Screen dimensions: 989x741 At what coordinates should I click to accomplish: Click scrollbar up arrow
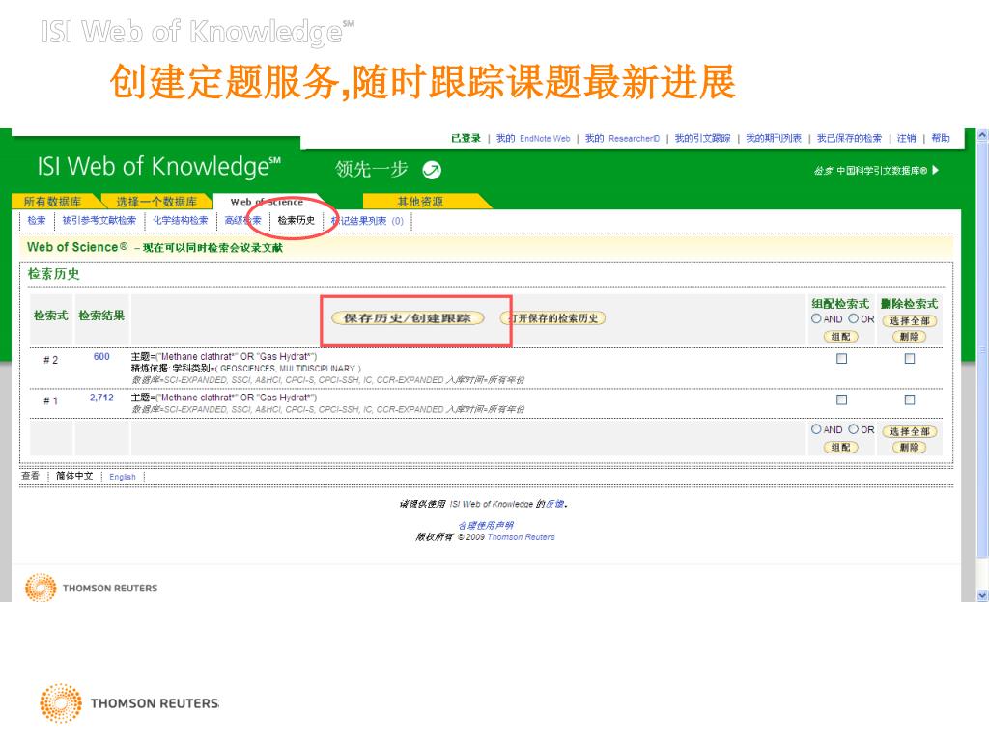pyautogui.click(x=982, y=135)
